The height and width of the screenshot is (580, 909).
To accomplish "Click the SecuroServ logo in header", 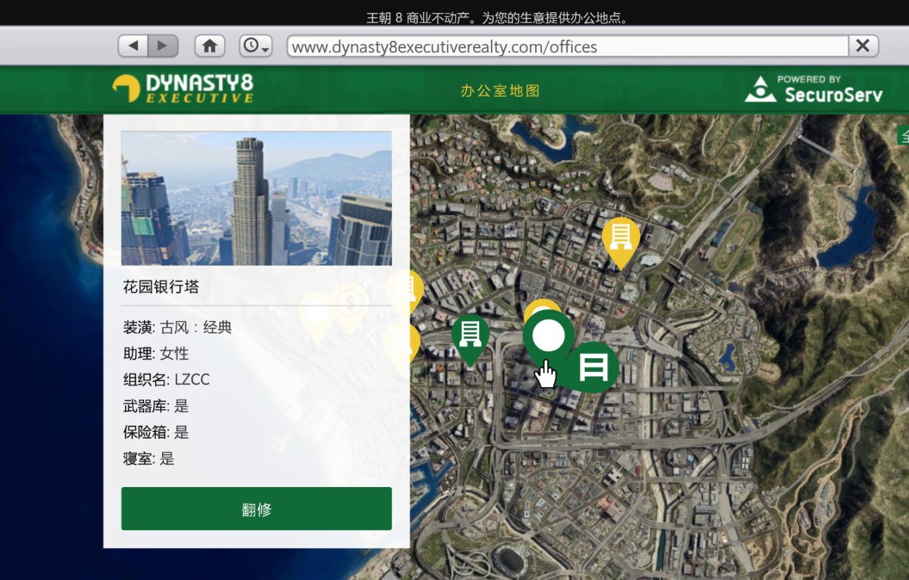I will [814, 90].
